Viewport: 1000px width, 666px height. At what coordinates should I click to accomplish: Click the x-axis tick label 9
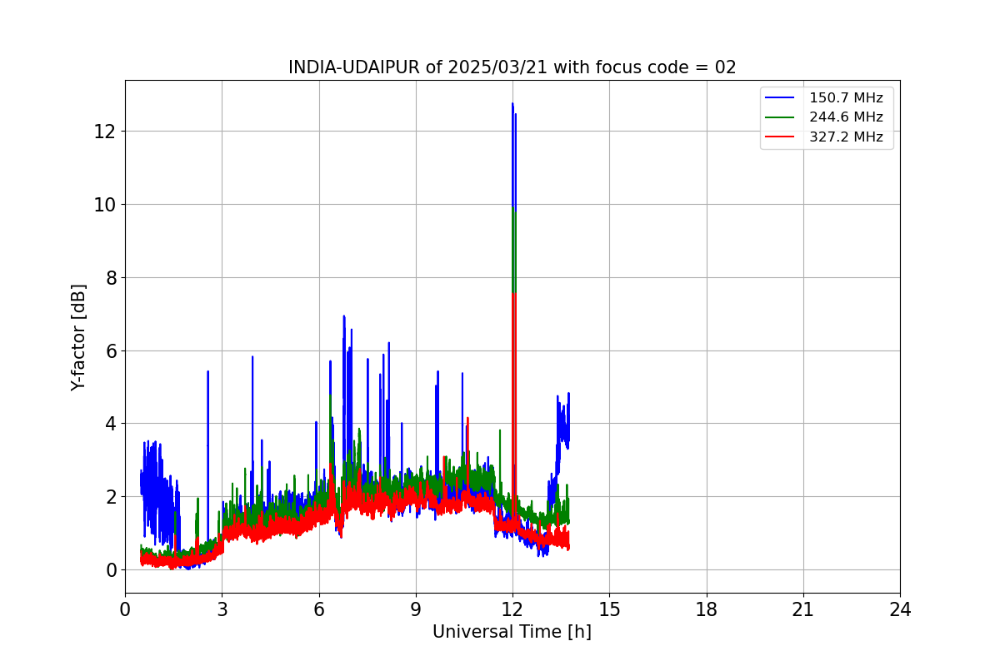tap(416, 609)
